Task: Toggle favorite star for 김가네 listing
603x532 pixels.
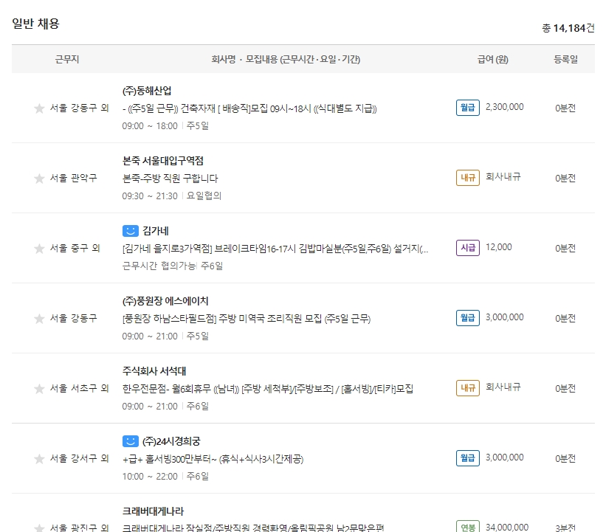Action: 39,249
